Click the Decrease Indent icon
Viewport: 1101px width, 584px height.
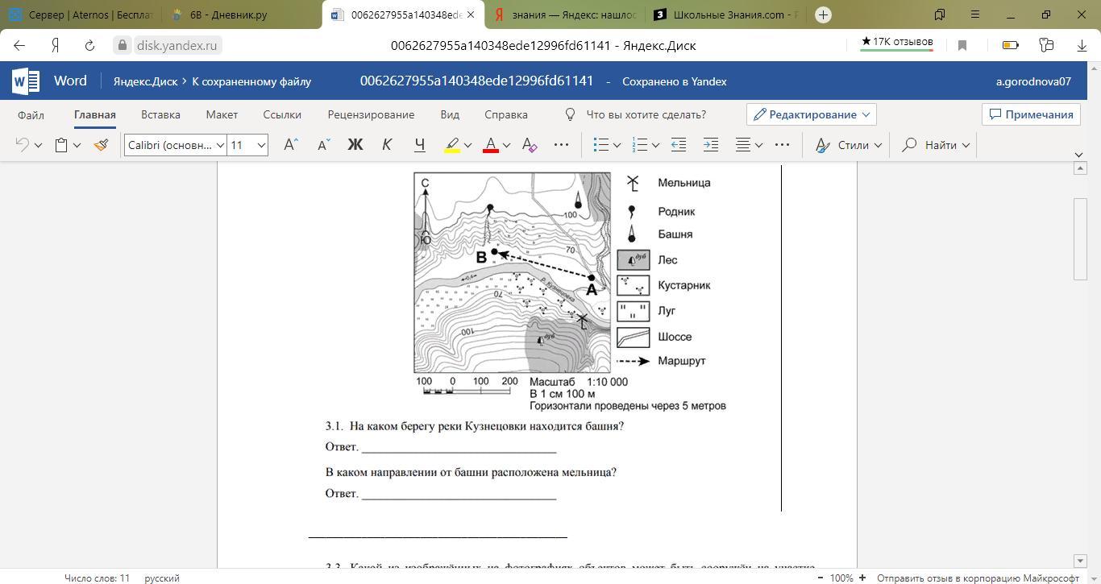pyautogui.click(x=679, y=145)
